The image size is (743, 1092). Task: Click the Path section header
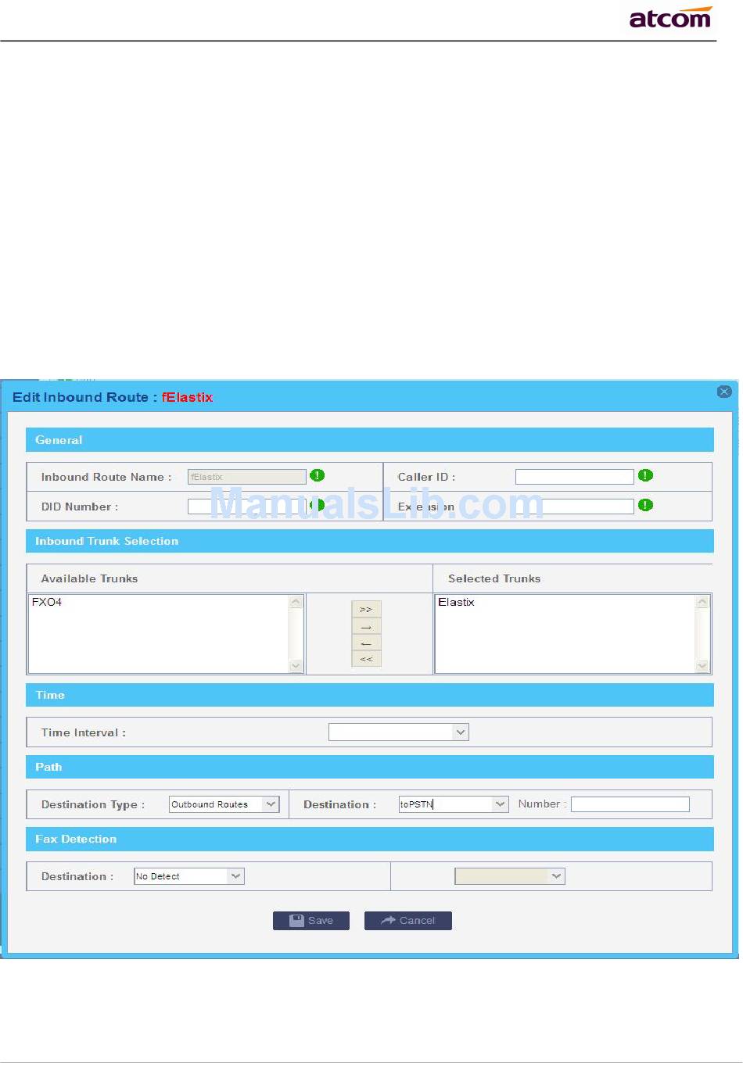370,767
